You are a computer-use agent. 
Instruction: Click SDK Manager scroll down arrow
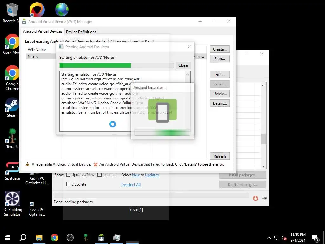tap(263, 166)
